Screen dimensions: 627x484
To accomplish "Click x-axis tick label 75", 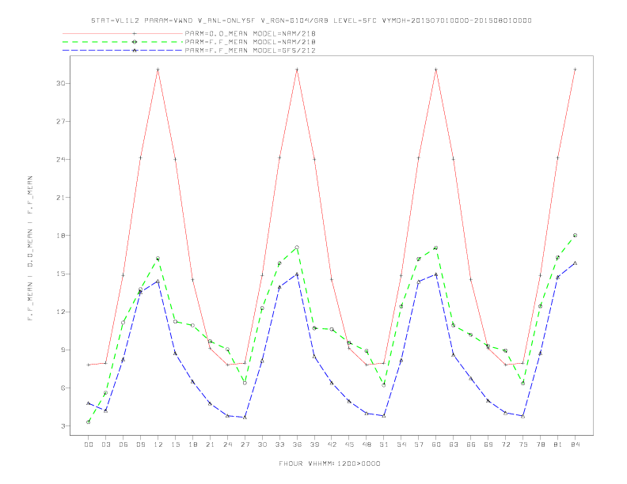I will tap(523, 444).
